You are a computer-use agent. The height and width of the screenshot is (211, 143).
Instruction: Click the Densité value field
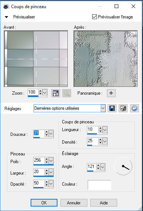pos(93,141)
